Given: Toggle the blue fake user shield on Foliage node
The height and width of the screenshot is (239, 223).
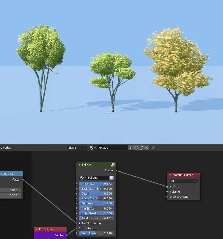Looking at the screenshot, I should coord(112,178).
